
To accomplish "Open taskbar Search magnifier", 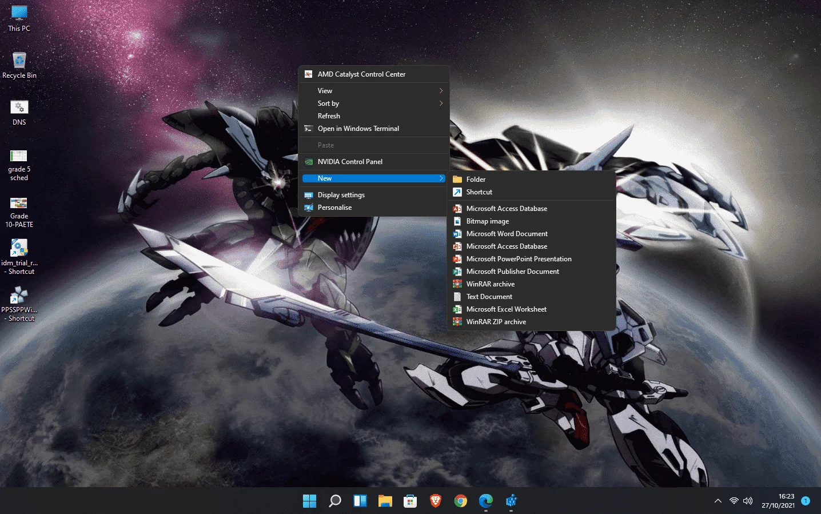I will (335, 501).
